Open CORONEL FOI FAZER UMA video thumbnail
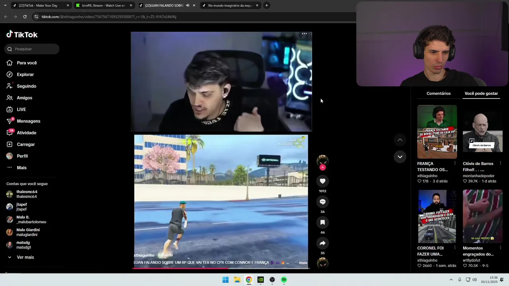509x286 pixels. [x=437, y=216]
